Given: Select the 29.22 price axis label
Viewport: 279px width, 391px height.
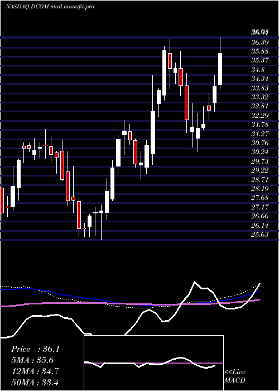Looking at the screenshot, I should (x=260, y=170).
